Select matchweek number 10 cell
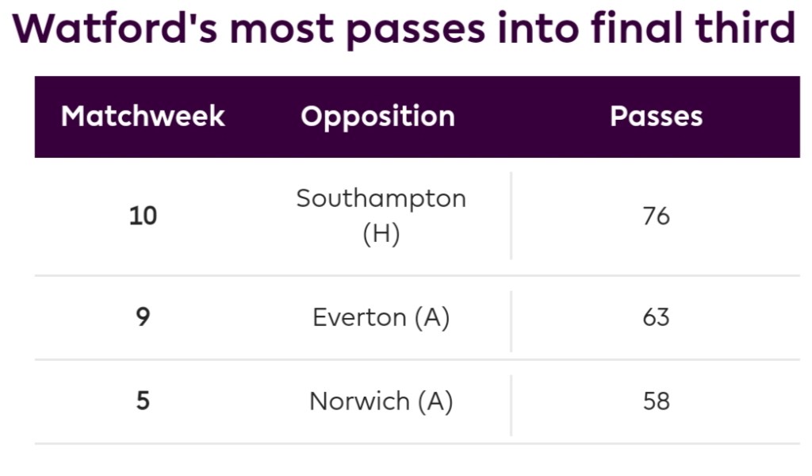This screenshot has height=476, width=812. click(x=143, y=216)
